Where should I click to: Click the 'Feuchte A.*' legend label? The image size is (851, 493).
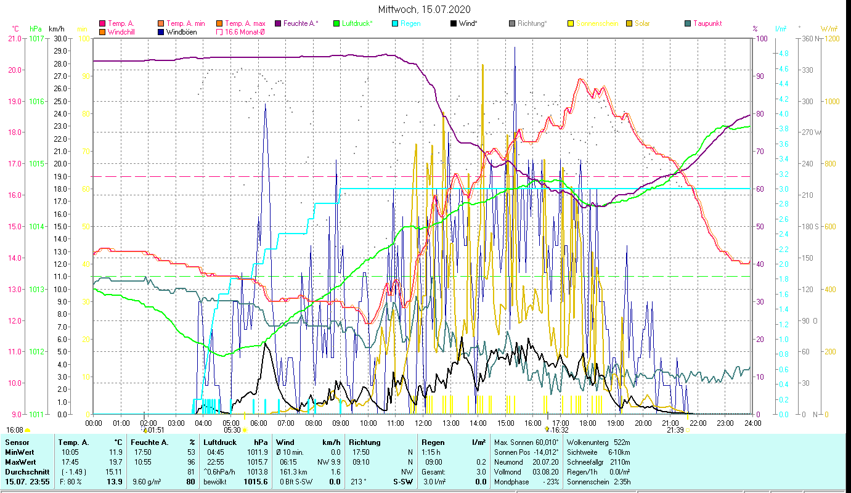(301, 23)
